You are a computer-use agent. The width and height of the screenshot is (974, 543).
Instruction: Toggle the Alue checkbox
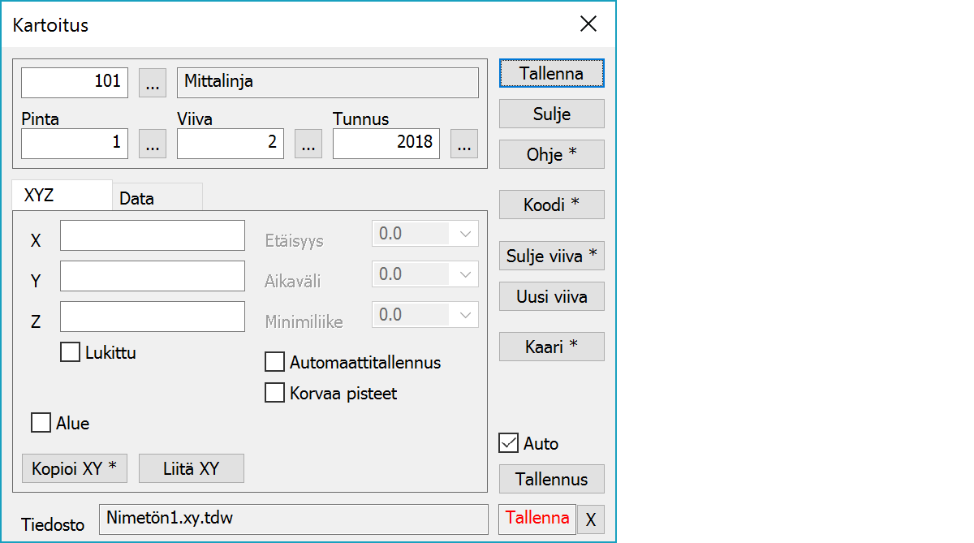point(41,423)
